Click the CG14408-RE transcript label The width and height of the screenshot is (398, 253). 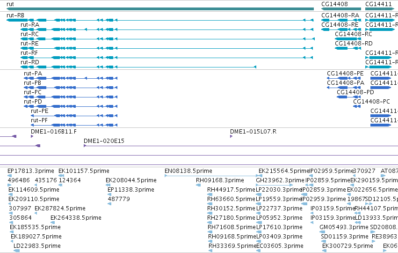(340, 25)
